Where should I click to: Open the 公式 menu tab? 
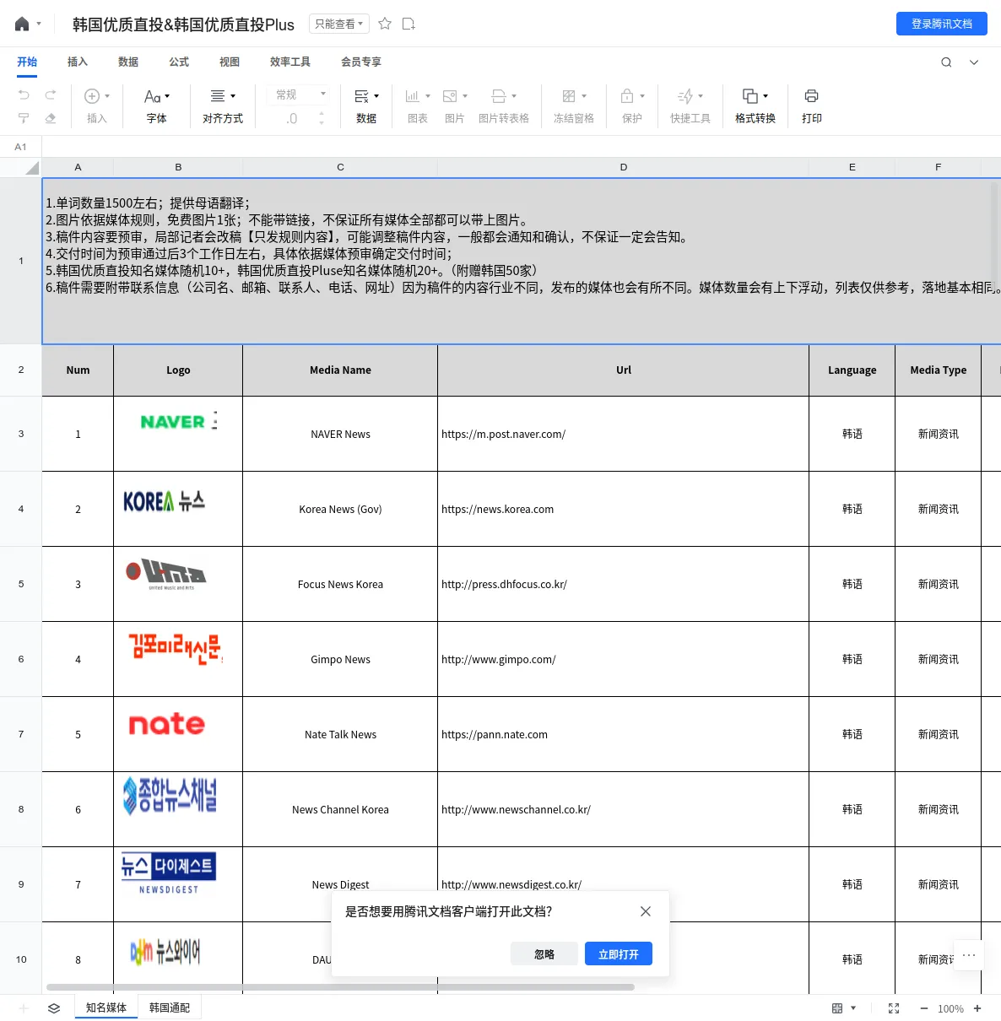pyautogui.click(x=179, y=62)
